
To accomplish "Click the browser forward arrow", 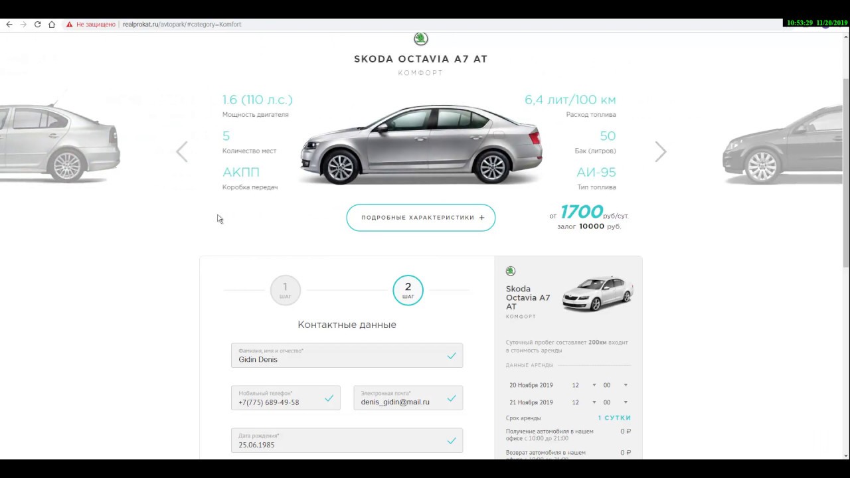I will (23, 25).
